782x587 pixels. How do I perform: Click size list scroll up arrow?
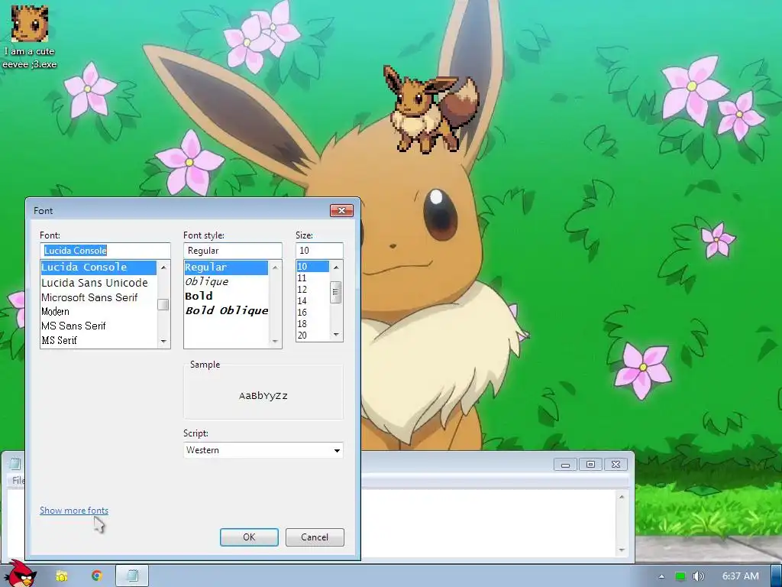point(336,268)
